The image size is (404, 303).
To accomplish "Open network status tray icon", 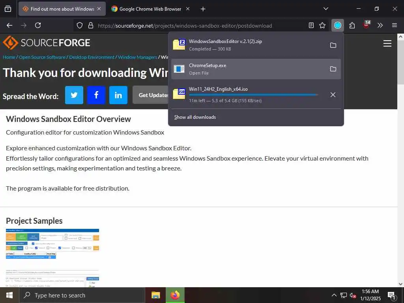I will tap(344, 295).
